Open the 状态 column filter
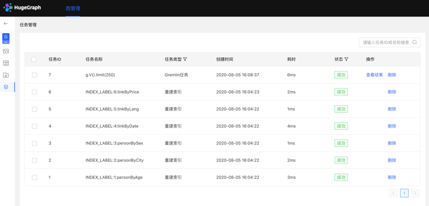Image resolution: width=429 pixels, height=206 pixels. pos(346,59)
